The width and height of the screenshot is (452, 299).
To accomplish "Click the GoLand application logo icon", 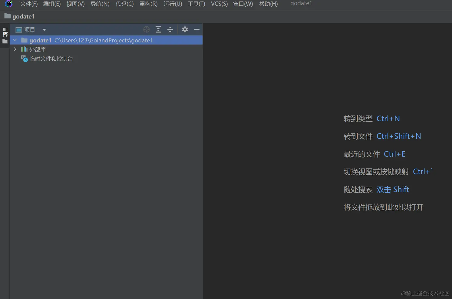I will (x=9, y=4).
